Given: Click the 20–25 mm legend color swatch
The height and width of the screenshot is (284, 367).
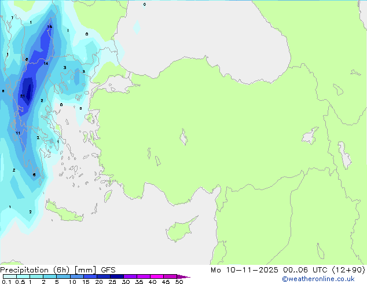Looking at the screenshot, I should point(103,276).
